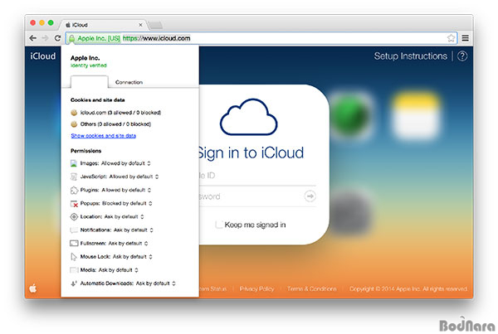Click the blurred green app icon
Viewport: 498px width, 334px height.
coord(349,116)
